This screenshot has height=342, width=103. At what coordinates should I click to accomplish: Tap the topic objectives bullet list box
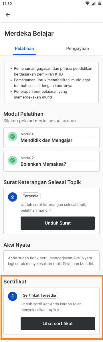click(51, 83)
